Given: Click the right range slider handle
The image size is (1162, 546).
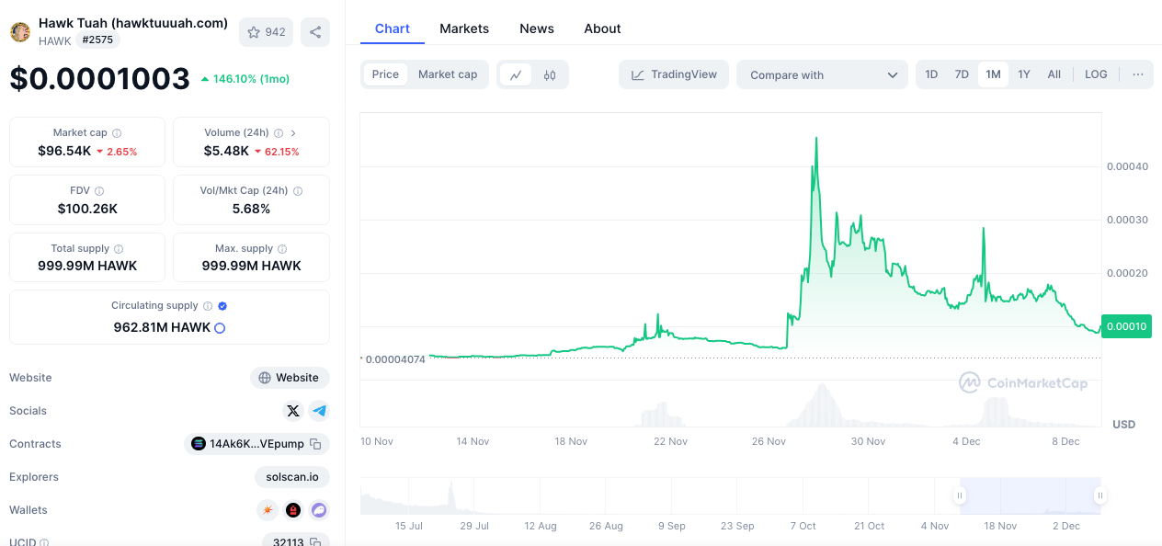Looking at the screenshot, I should (1099, 495).
